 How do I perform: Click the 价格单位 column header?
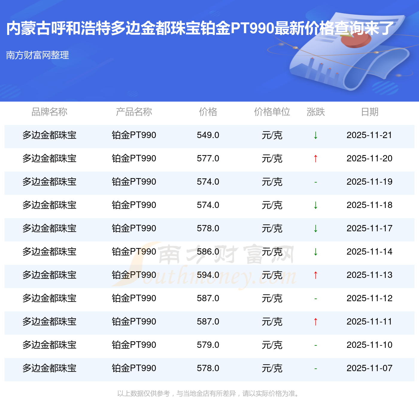coord(272,112)
